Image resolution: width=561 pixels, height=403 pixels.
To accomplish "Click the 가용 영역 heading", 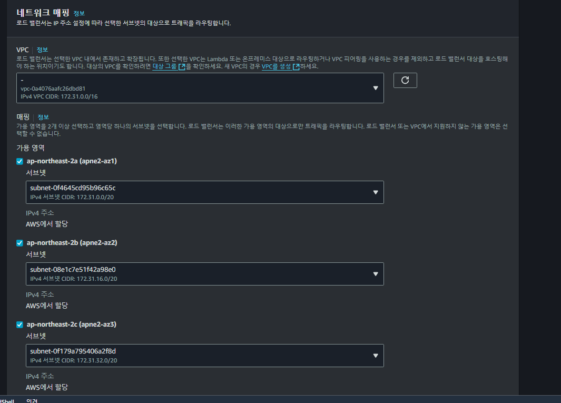I will [x=31, y=148].
